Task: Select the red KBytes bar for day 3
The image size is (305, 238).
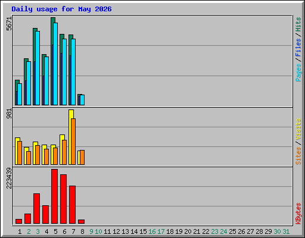Action: coord(36,209)
